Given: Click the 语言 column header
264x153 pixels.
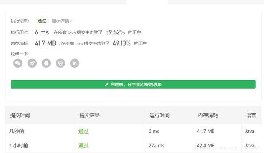Looking at the screenshot, I should [x=251, y=115].
